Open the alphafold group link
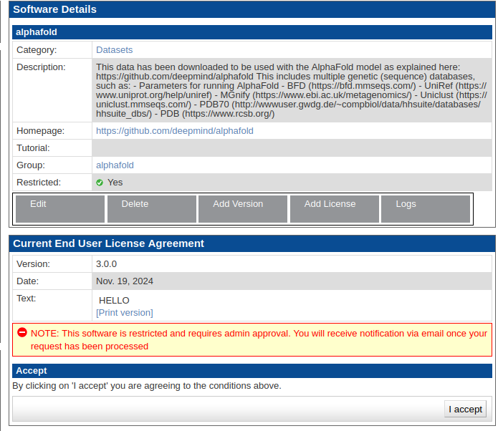Viewport: 498px width, 431px height. [115, 165]
